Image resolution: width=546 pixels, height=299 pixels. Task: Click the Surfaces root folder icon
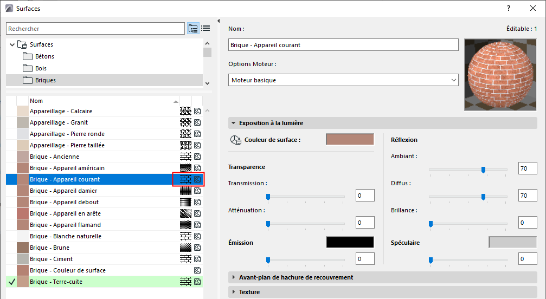tap(22, 44)
